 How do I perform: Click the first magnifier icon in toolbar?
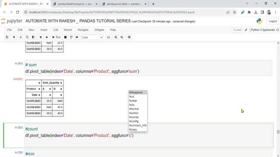coord(116,37)
